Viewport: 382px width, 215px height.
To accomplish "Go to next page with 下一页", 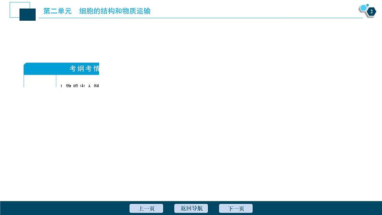I will click(x=236, y=208).
